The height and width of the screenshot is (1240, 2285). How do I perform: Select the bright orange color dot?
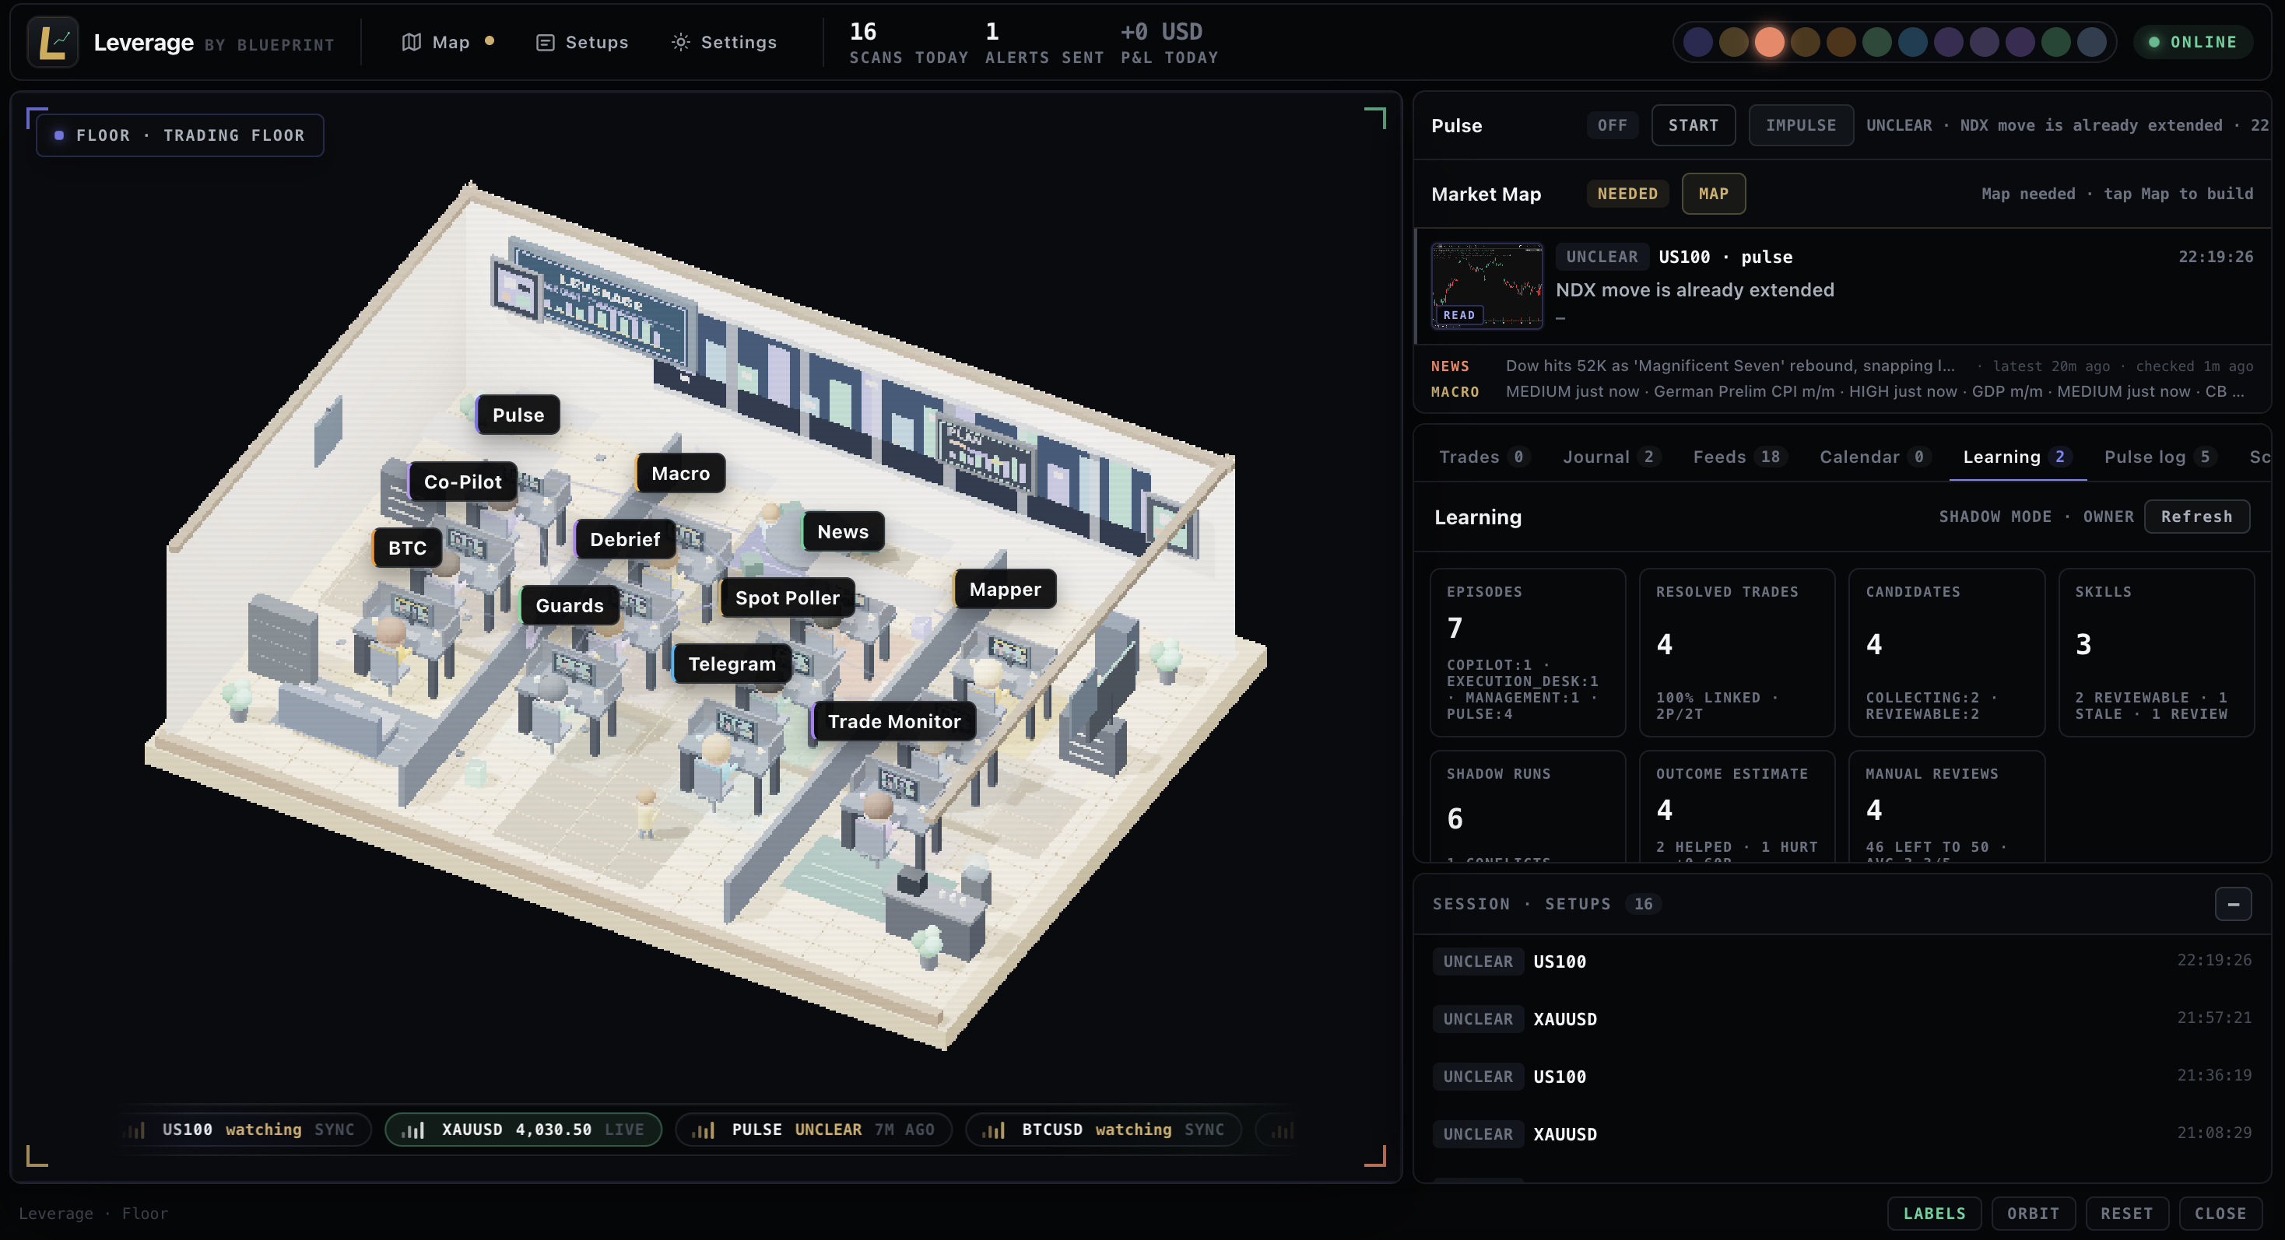(x=1769, y=42)
